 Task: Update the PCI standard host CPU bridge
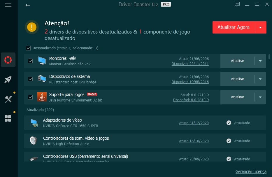tap(237, 79)
